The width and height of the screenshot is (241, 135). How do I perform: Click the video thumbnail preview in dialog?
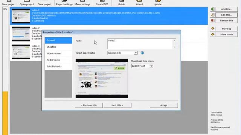[x=102, y=78]
